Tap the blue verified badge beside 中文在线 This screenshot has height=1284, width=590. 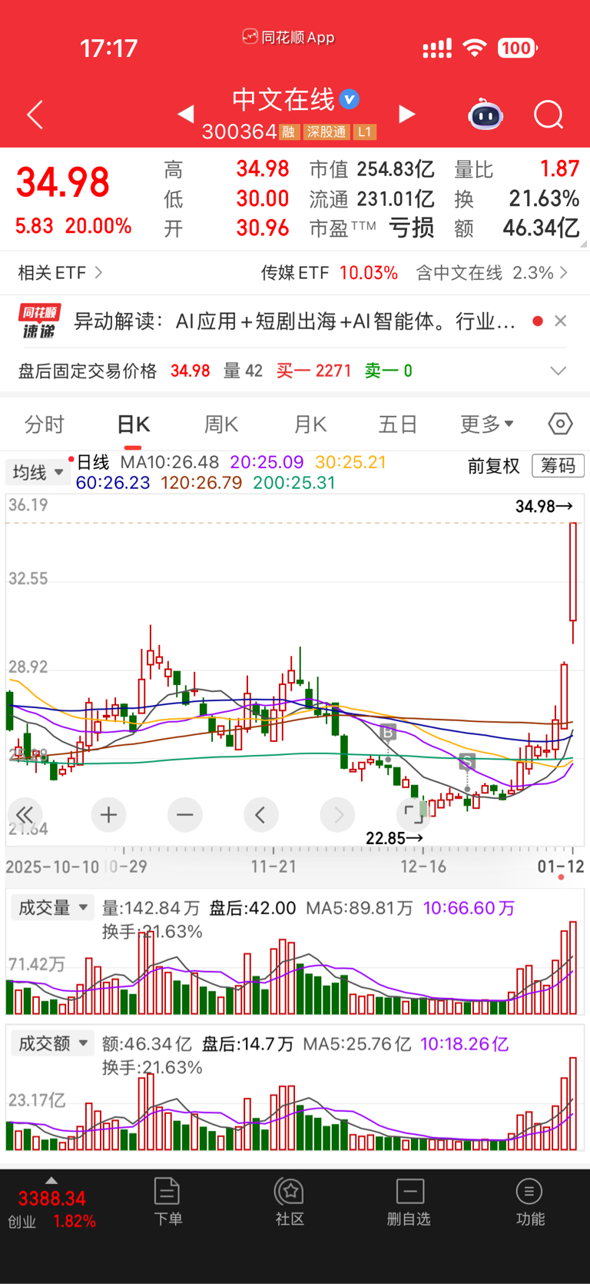[350, 99]
